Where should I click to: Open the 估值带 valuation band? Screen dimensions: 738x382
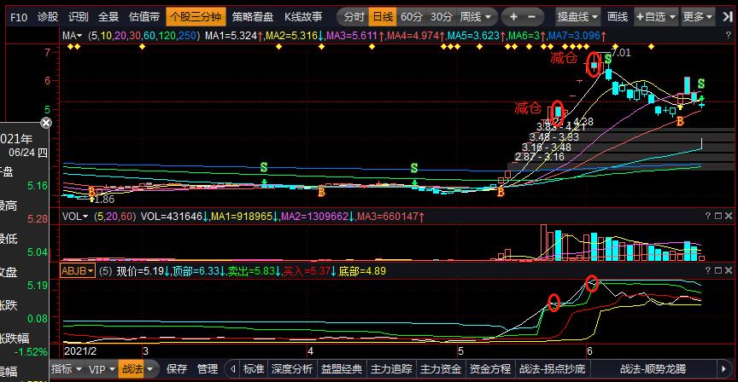coord(144,17)
